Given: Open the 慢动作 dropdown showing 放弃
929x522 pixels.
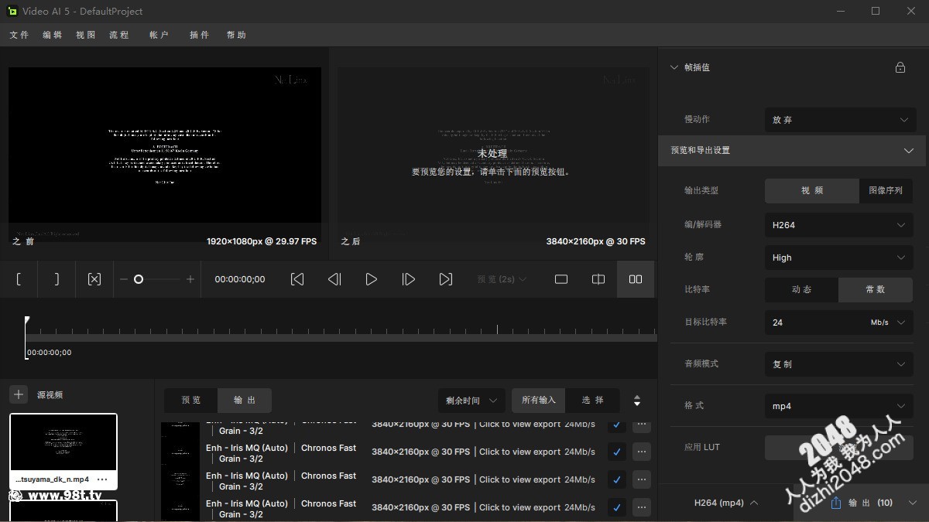Looking at the screenshot, I should (840, 120).
